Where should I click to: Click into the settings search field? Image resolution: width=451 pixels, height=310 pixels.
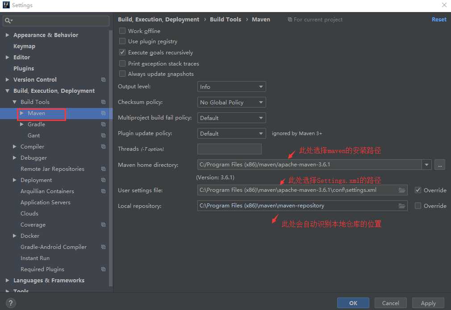(x=56, y=21)
